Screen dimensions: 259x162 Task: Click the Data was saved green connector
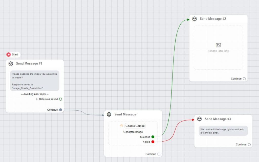point(61,99)
